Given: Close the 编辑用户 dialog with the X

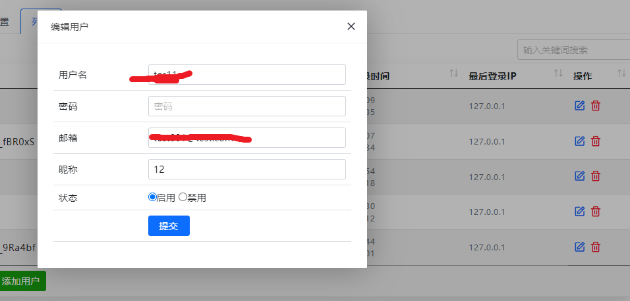Looking at the screenshot, I should (351, 26).
